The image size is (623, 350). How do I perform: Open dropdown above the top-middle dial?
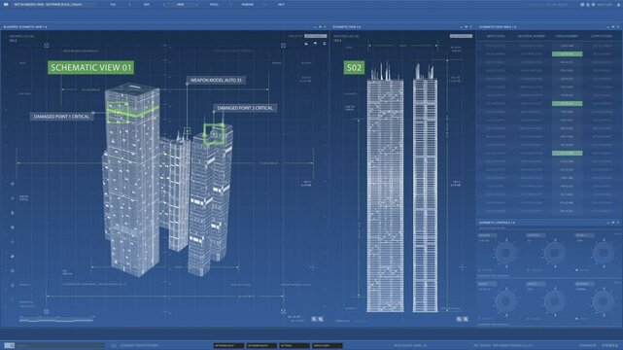[536, 235]
